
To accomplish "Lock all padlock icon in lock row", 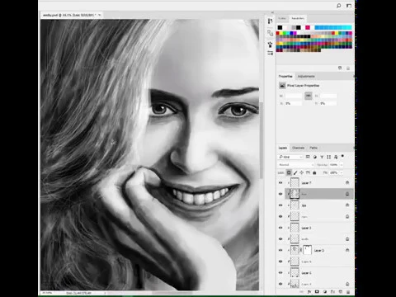I will point(314,172).
